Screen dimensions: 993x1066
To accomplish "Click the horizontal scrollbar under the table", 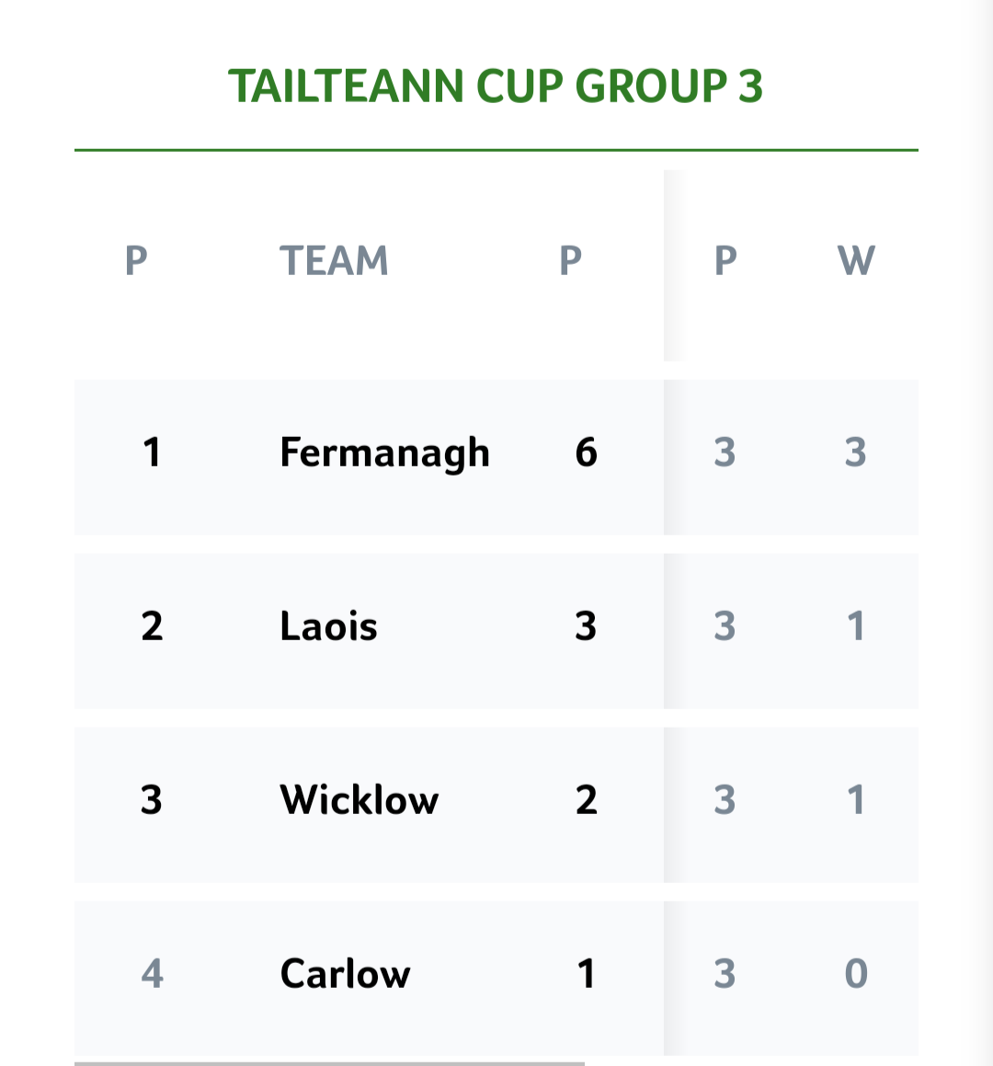I will (330, 1063).
